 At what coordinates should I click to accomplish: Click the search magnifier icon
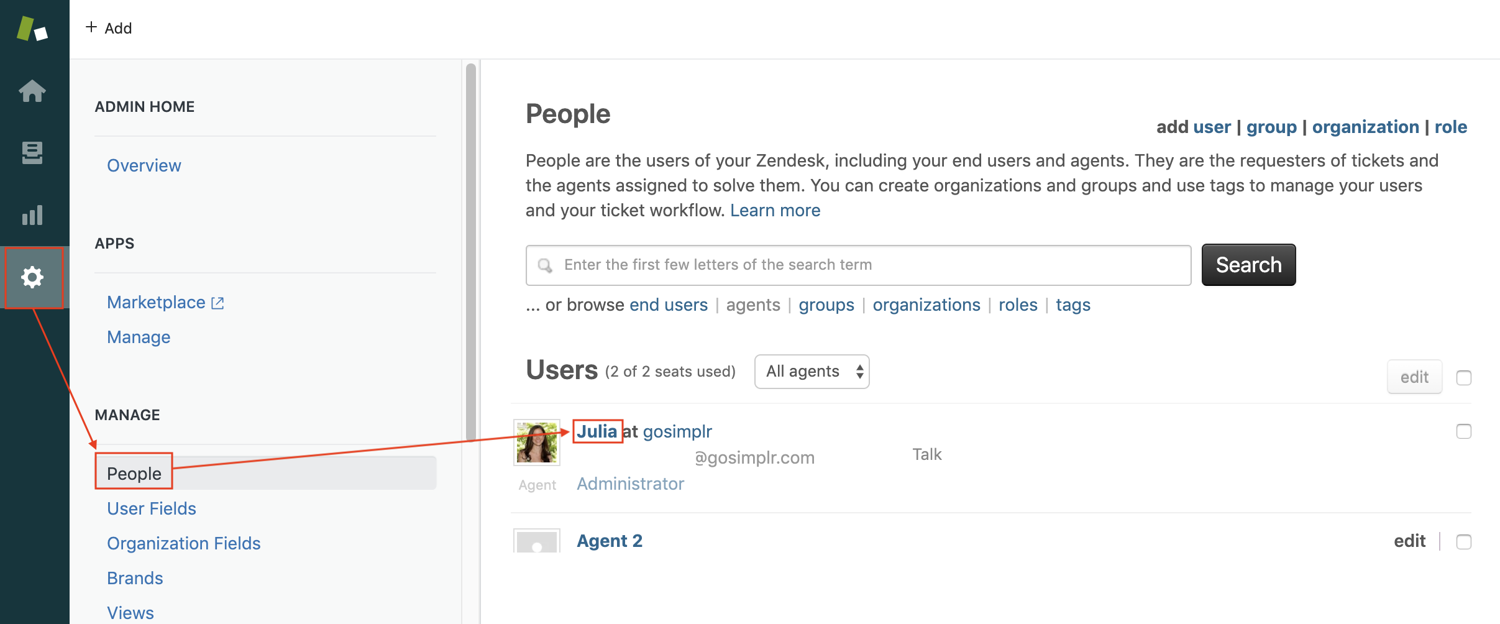point(545,265)
